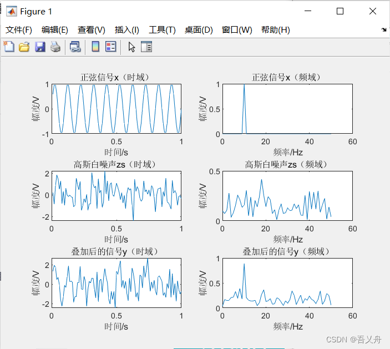Close the Figure 1 window
Viewport: 390px width, 349px height.
tap(373, 11)
